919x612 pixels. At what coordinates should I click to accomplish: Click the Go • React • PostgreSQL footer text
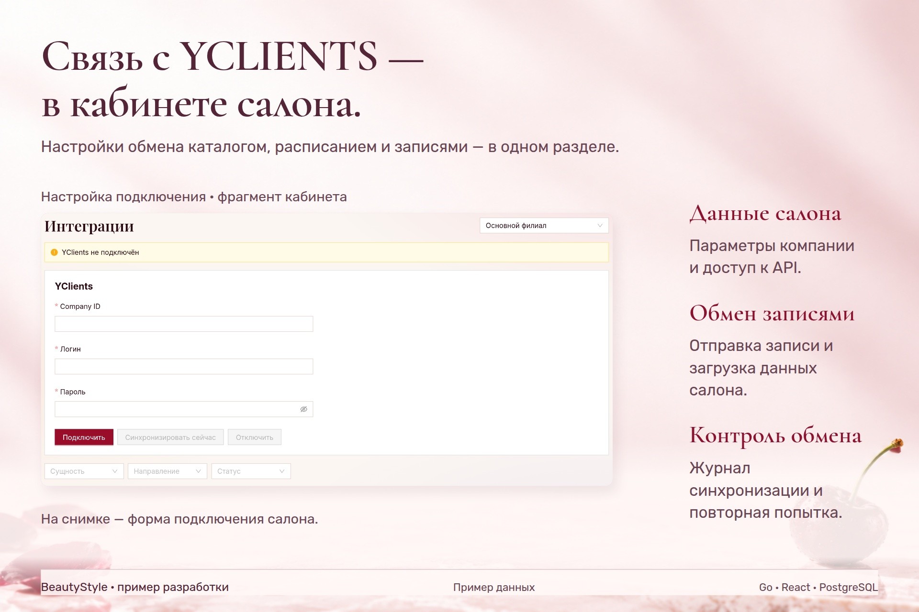(818, 588)
